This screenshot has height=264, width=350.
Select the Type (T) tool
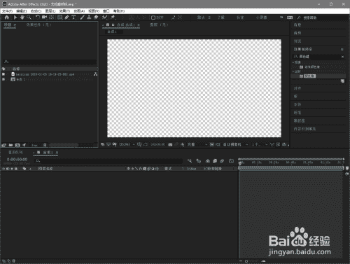click(x=73, y=18)
